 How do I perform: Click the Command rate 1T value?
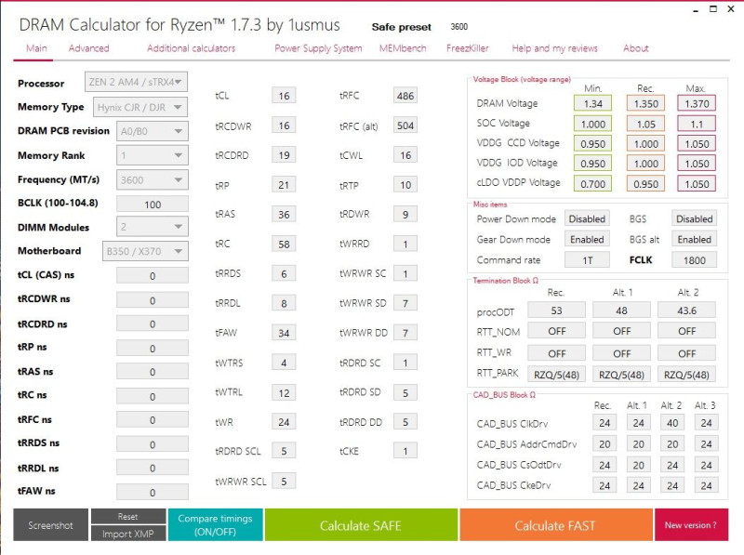587,260
